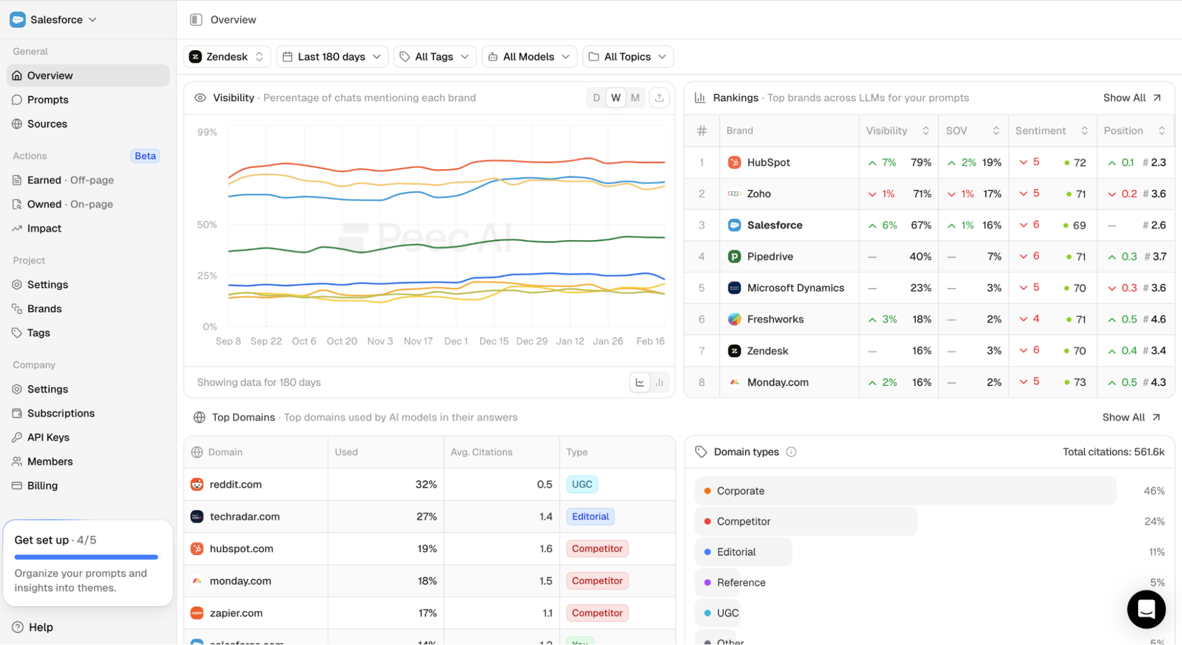
Task: Click the HubSpot brand logo in Rankings
Action: coord(734,163)
